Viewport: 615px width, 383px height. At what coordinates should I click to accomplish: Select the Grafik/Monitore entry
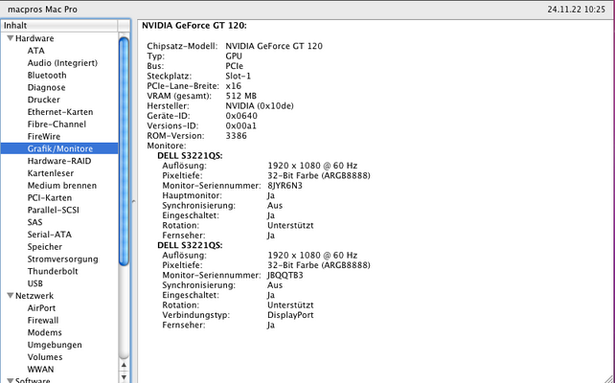pyautogui.click(x=59, y=148)
